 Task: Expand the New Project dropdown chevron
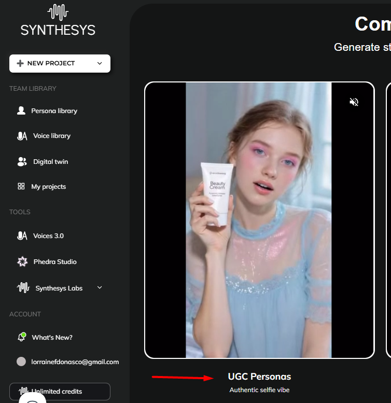100,63
